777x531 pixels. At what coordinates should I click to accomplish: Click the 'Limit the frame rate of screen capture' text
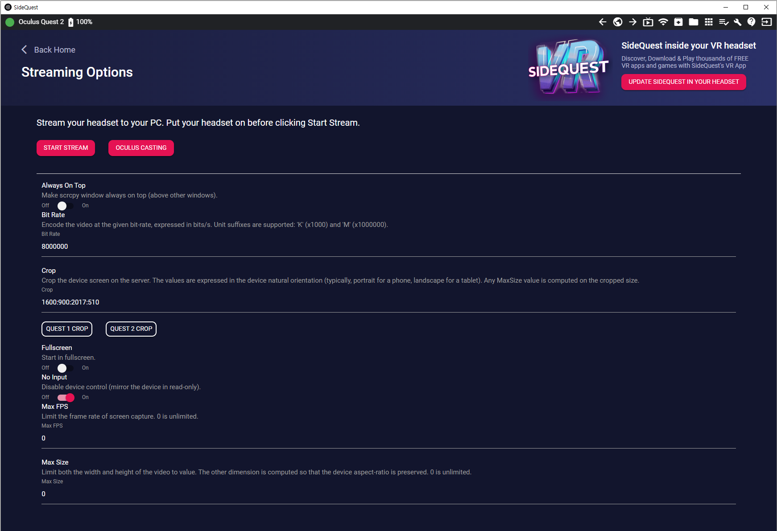(120, 416)
